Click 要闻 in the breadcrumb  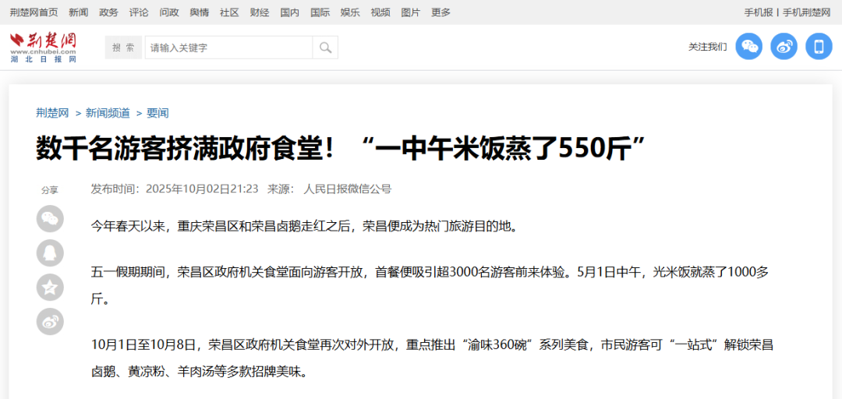coord(157,113)
